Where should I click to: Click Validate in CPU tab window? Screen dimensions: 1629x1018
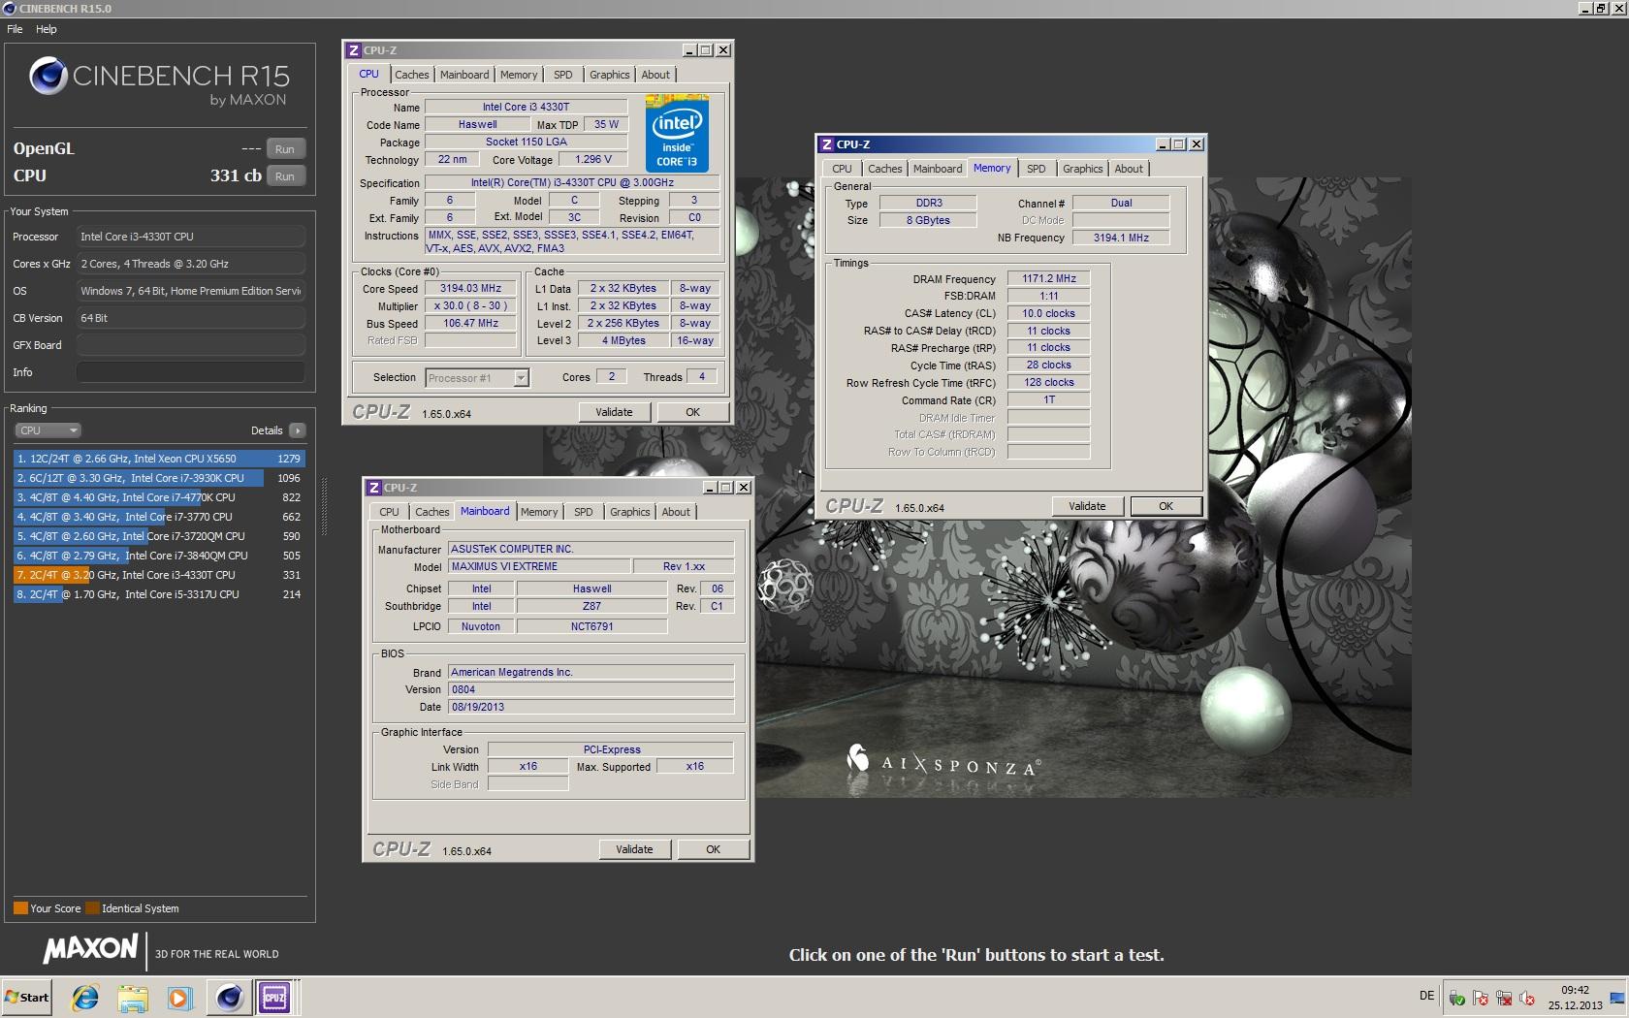click(614, 412)
